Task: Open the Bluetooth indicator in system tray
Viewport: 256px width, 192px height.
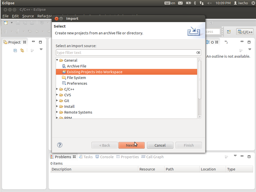Action: tap(195, 3)
